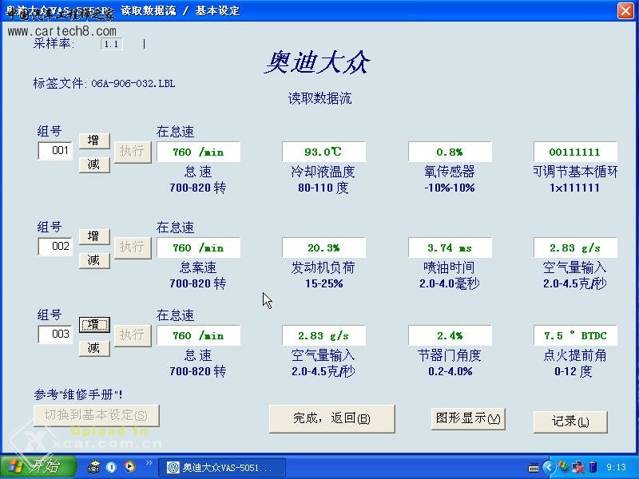Click the 参考"维修手册"! note
639x479 pixels.
[x=77, y=394]
